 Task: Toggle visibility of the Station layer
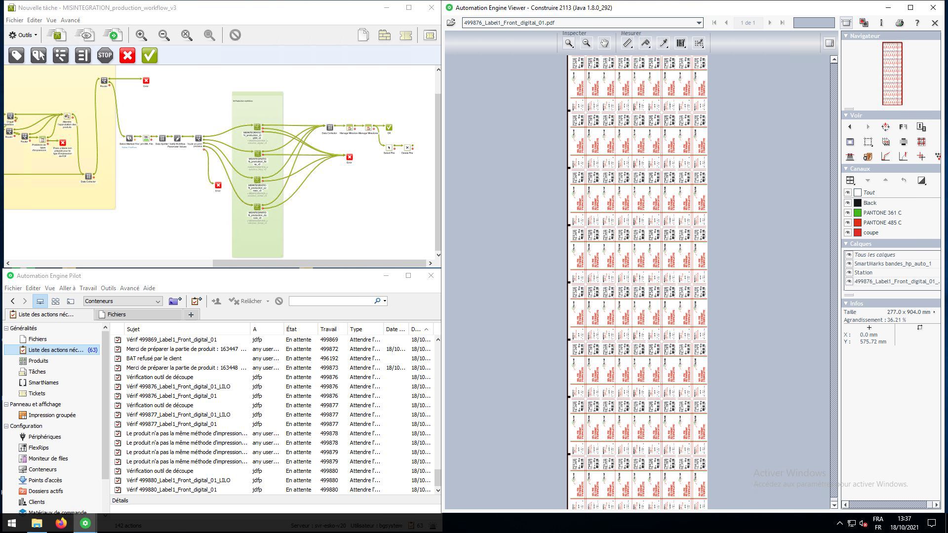pos(849,272)
